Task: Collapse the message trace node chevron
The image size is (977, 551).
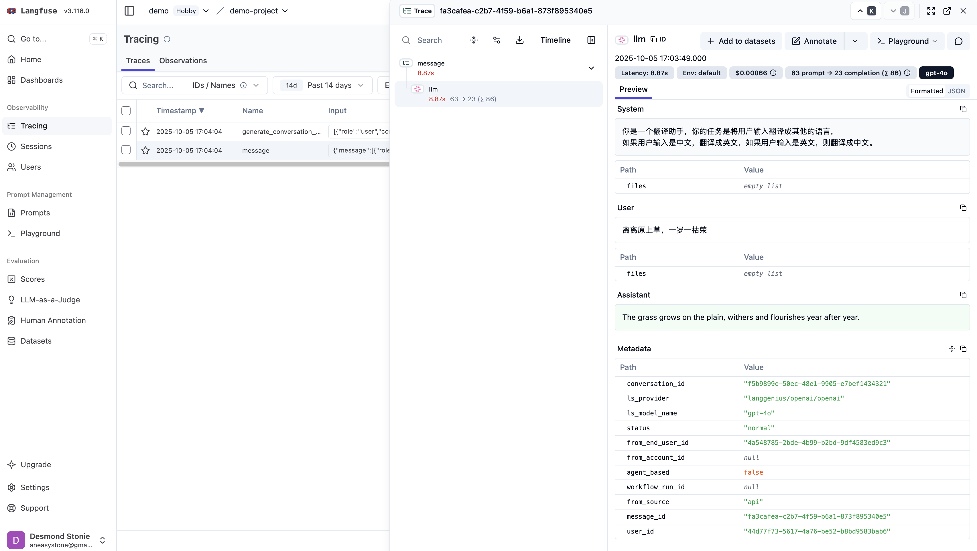Action: click(x=591, y=68)
